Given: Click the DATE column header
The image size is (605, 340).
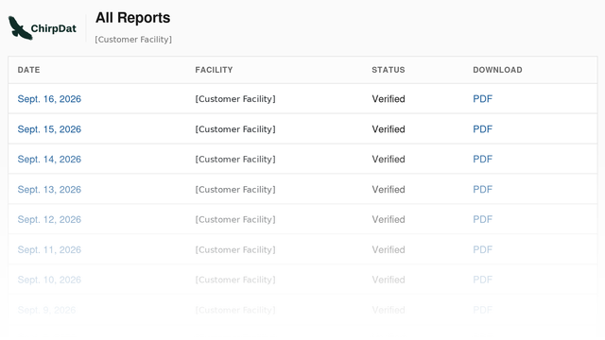Looking at the screenshot, I should pos(28,70).
